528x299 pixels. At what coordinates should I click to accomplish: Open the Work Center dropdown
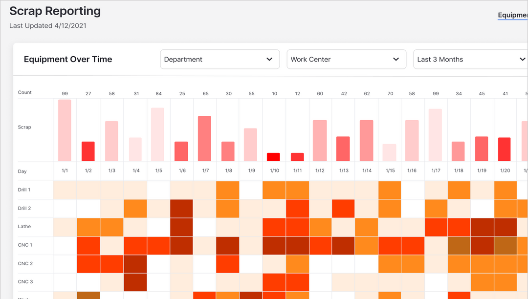point(346,59)
